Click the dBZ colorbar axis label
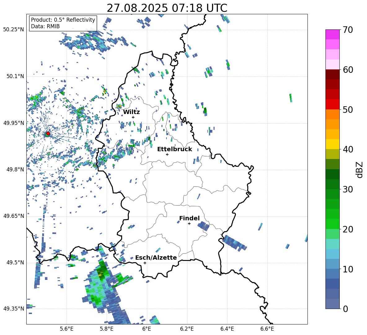The image size is (367, 335). [359, 170]
